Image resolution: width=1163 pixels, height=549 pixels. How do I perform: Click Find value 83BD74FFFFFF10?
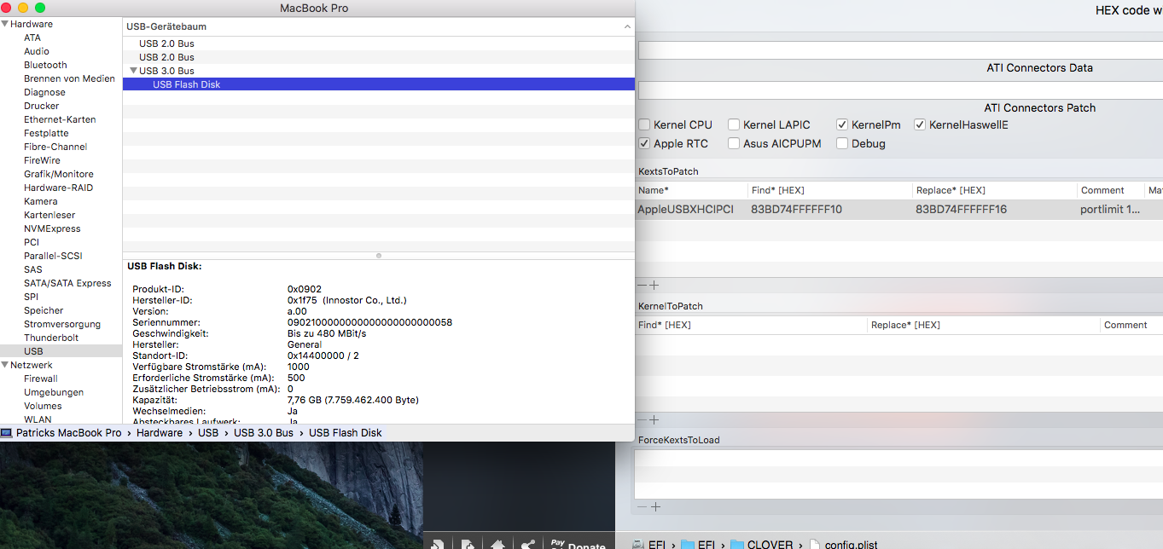tap(796, 210)
